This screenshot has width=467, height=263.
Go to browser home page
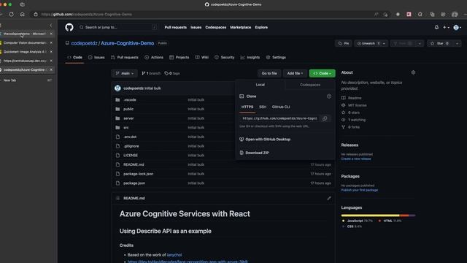(x=22, y=14)
